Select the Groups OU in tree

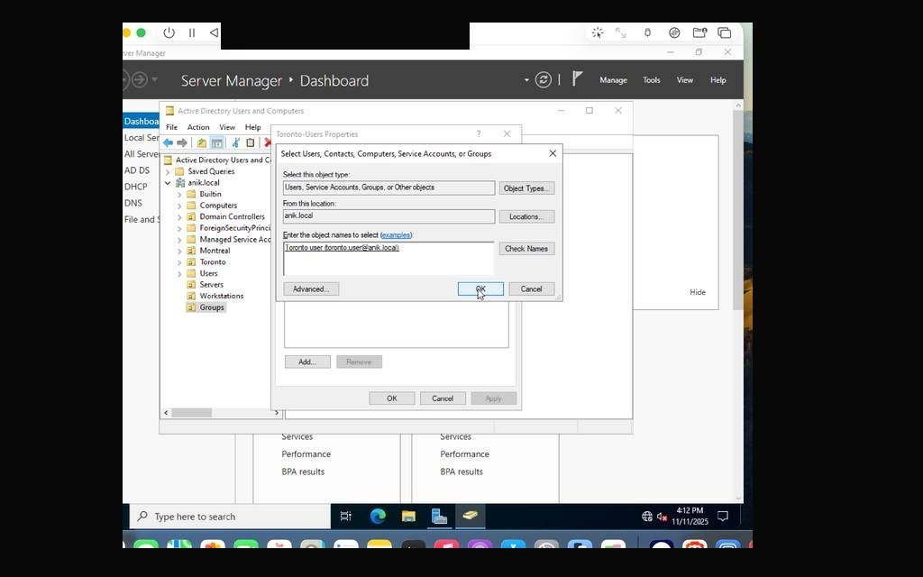211,307
